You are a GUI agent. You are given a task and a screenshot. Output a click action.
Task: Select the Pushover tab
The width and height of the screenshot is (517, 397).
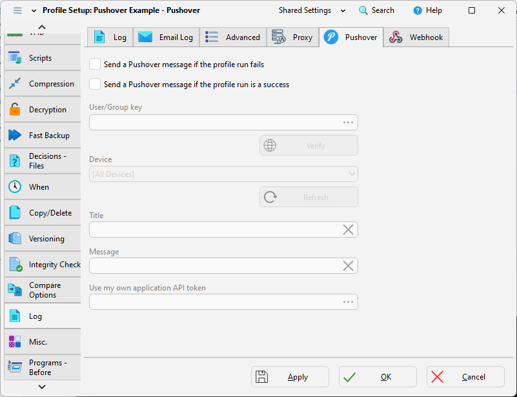(351, 37)
